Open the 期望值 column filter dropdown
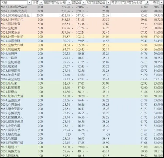The width and height of the screenshot is (164, 158). (84, 3)
